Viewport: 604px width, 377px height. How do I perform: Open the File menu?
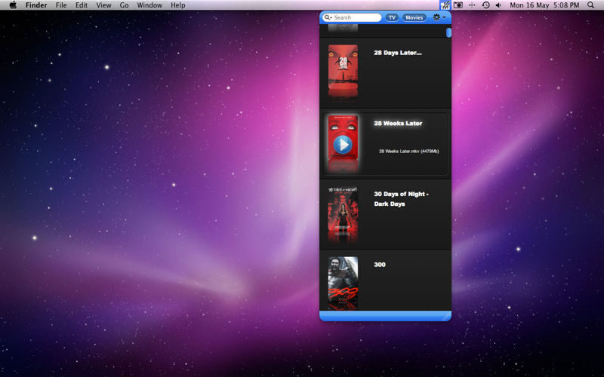pos(61,5)
